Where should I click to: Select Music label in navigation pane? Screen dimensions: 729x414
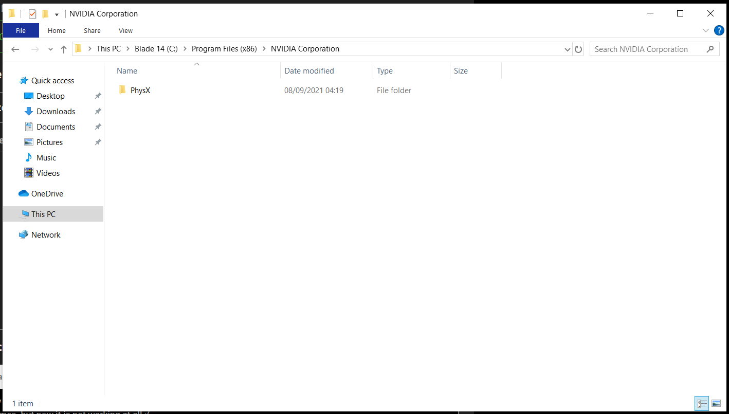(46, 158)
